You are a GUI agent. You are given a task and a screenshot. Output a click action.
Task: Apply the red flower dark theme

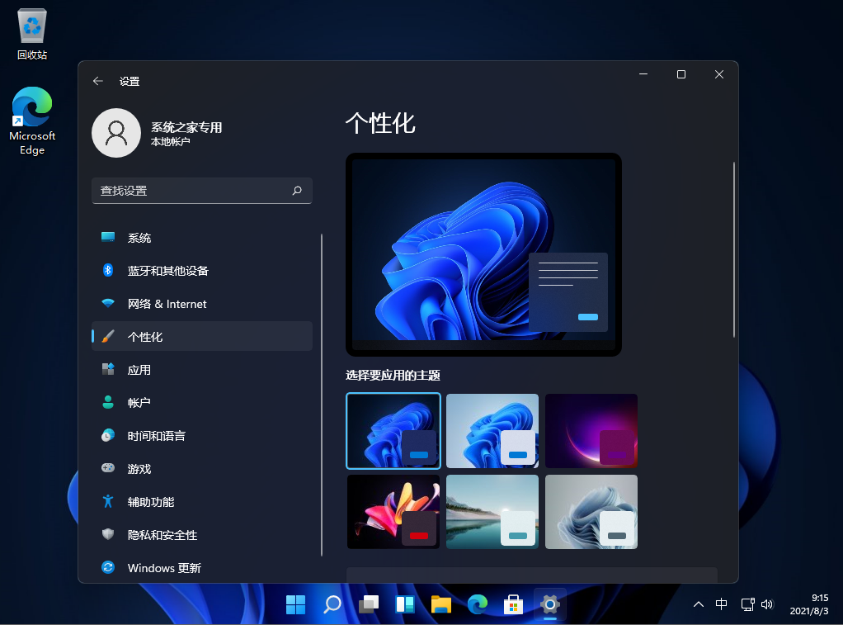click(x=393, y=512)
